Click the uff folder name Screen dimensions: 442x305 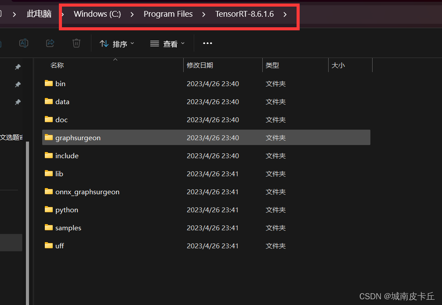[59, 246]
